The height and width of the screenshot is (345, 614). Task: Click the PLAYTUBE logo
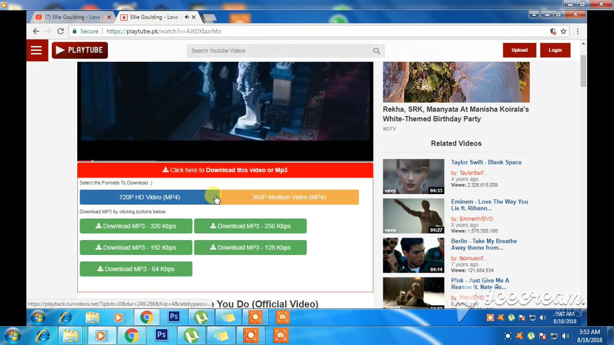point(80,50)
